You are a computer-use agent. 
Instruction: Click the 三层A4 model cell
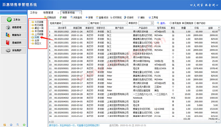161,87
